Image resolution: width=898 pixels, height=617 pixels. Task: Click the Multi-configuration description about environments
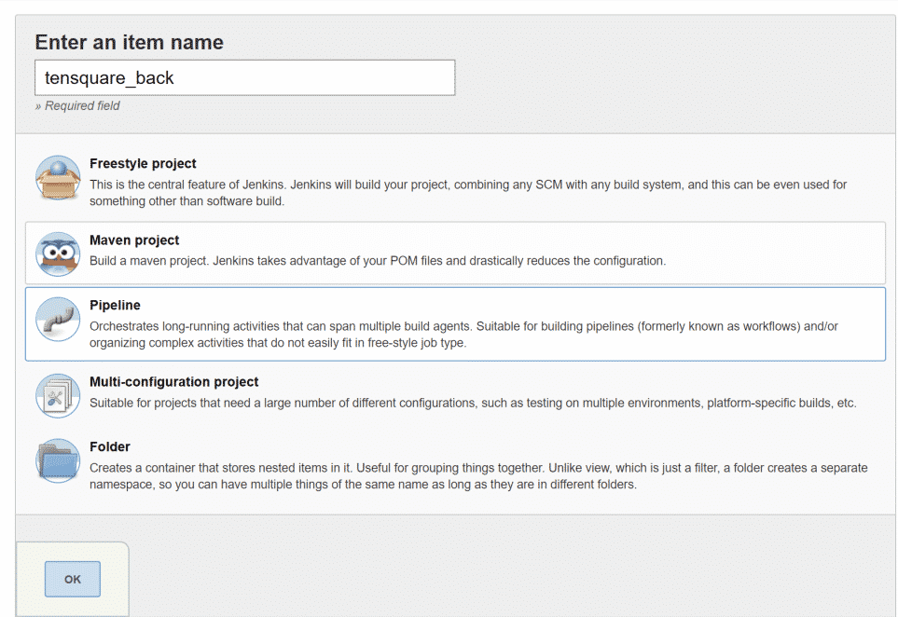(473, 403)
